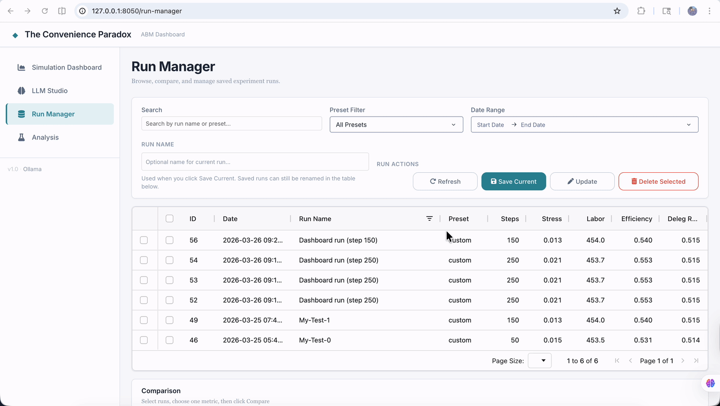Open the browser profile avatar
720x406 pixels.
[x=692, y=11]
